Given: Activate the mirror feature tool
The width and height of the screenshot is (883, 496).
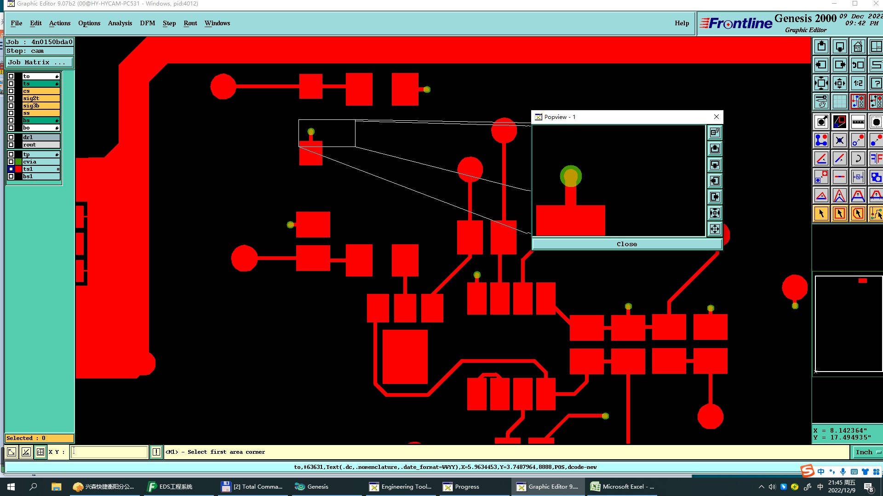Looking at the screenshot, I should pyautogui.click(x=876, y=159).
